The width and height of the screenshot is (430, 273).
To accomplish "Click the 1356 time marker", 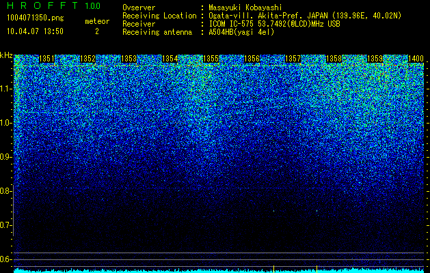I will coord(252,59).
